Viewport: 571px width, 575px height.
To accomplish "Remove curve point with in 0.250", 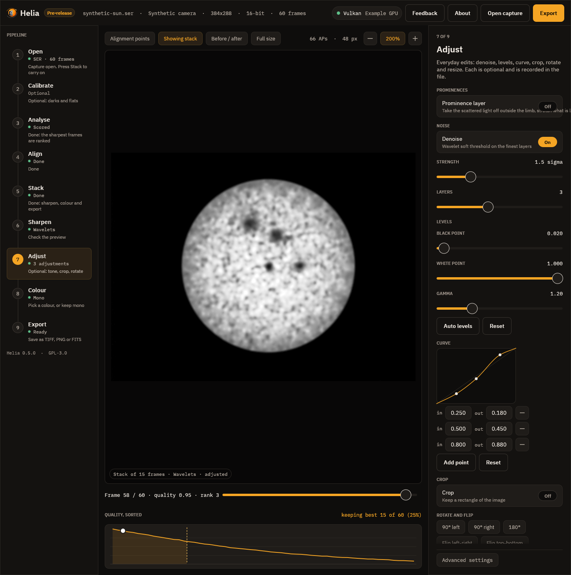I will click(x=522, y=413).
